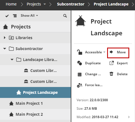Screen dimensions: 135x122
Task: Click the Version 22.0.0/2300 text
Action: 92,100
